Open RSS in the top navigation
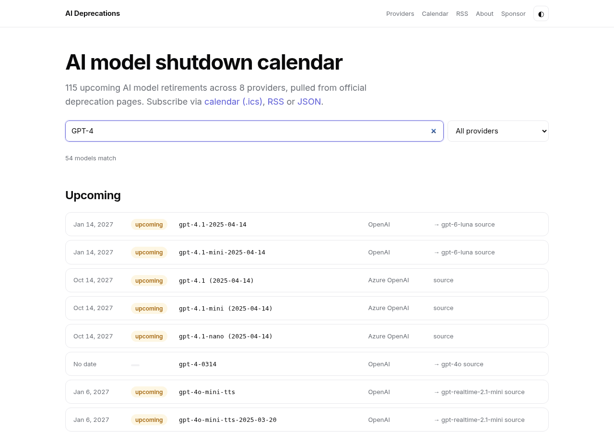The height and width of the screenshot is (432, 614). [462, 13]
